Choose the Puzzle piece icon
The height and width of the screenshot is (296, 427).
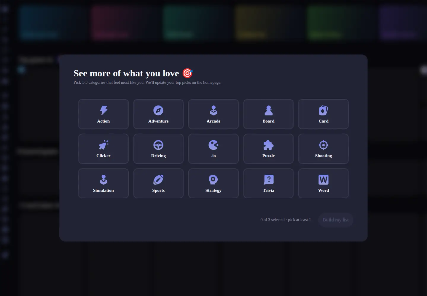click(x=268, y=145)
